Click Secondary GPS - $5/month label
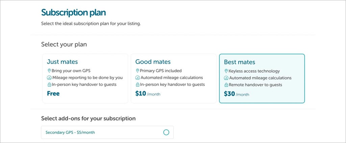The width and height of the screenshot is (346, 143). tap(70, 132)
